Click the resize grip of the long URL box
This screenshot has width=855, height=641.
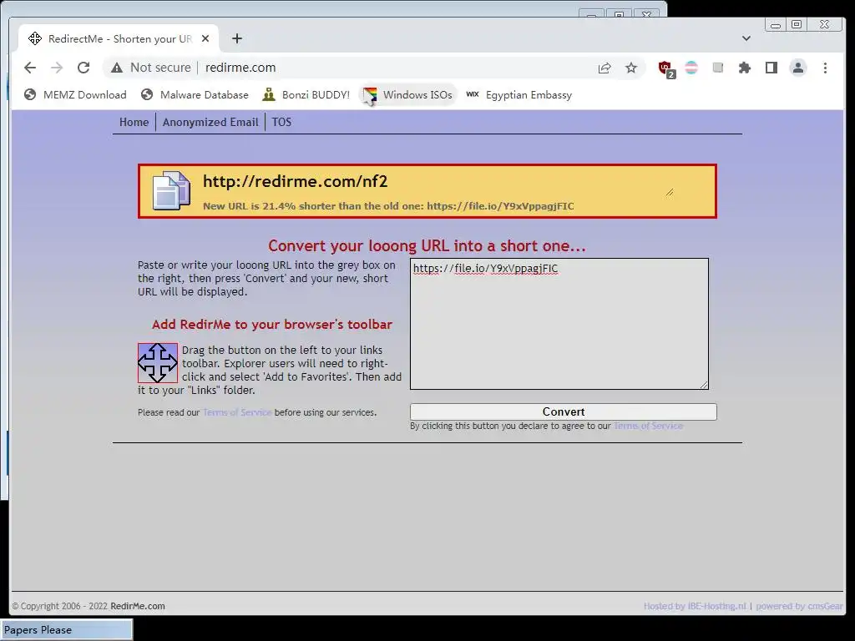(703, 384)
